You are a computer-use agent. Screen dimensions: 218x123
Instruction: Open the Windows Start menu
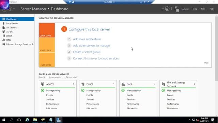coord(4,120)
